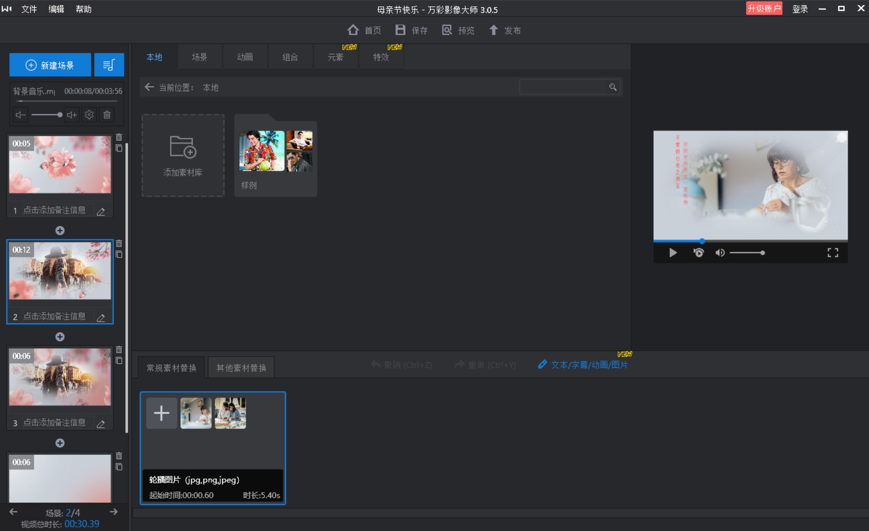Click 添加素材库 to add a library
Screen dimensions: 869x531
pyautogui.click(x=183, y=155)
